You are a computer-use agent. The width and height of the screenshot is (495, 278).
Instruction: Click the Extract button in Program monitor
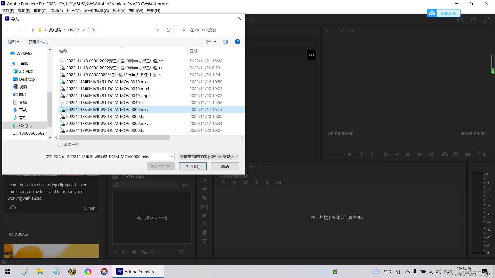coord(456,154)
